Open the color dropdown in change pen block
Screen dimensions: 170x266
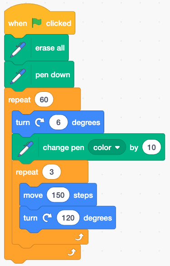pos(107,147)
